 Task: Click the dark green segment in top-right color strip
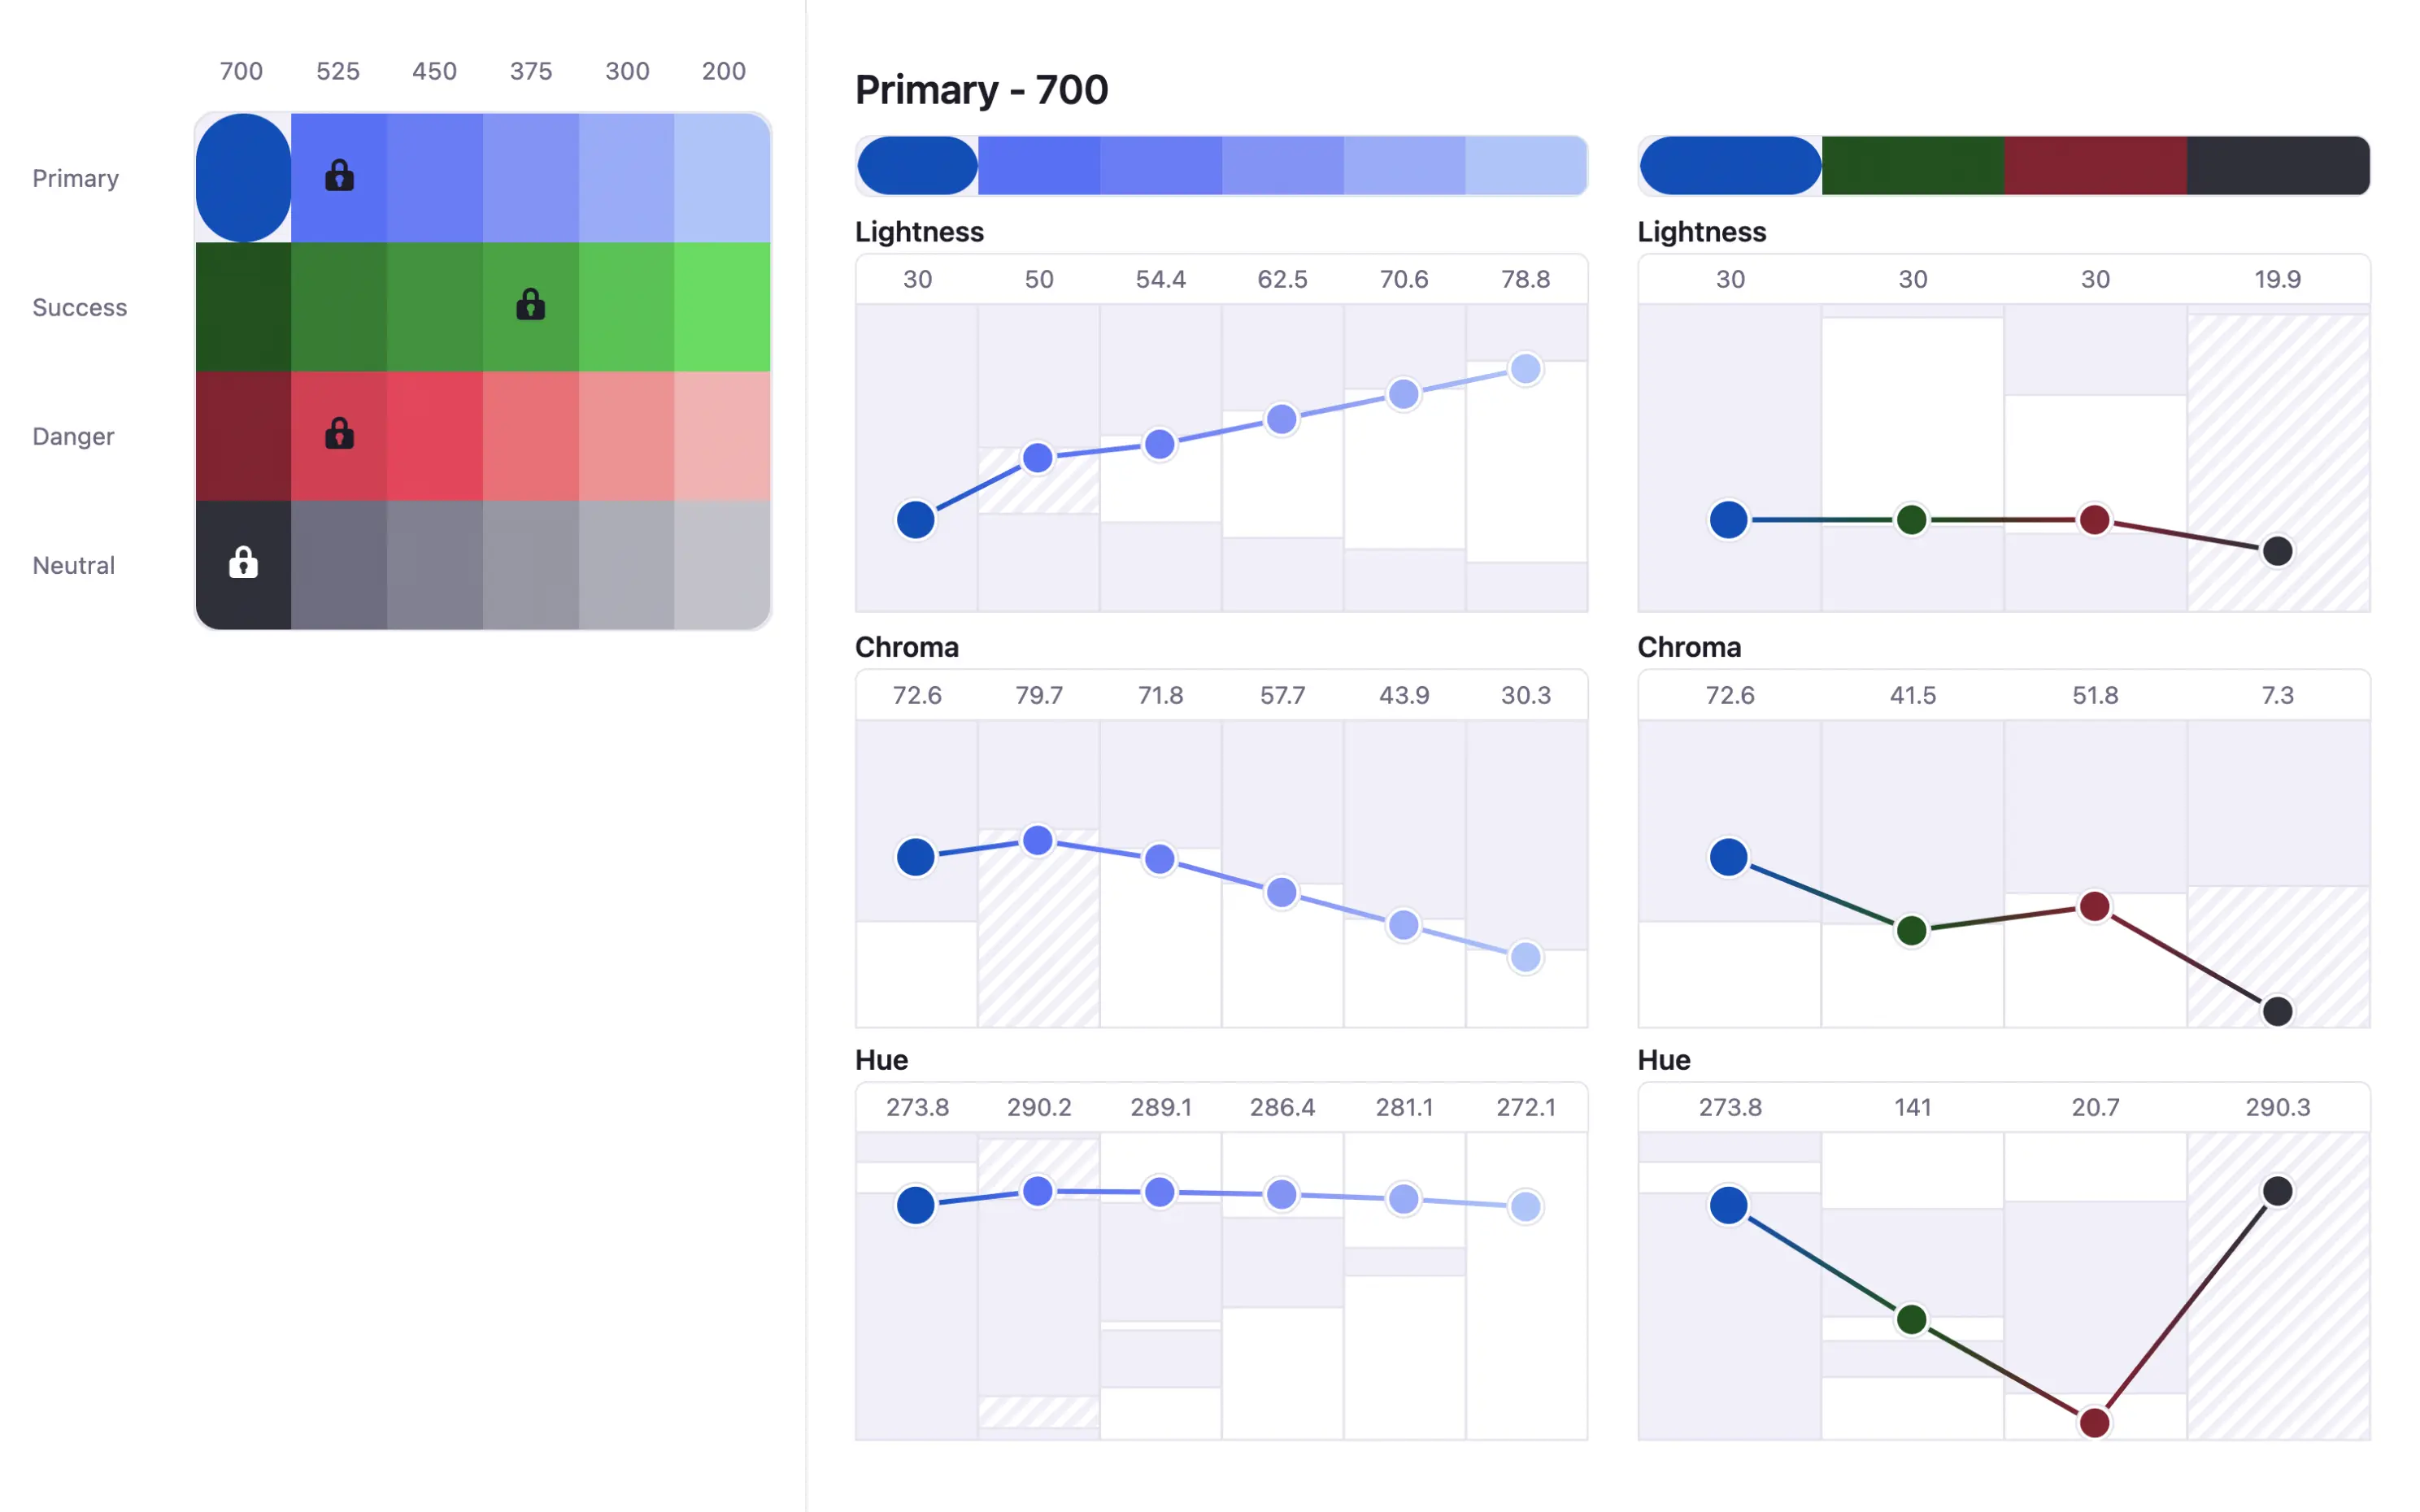click(x=1912, y=166)
